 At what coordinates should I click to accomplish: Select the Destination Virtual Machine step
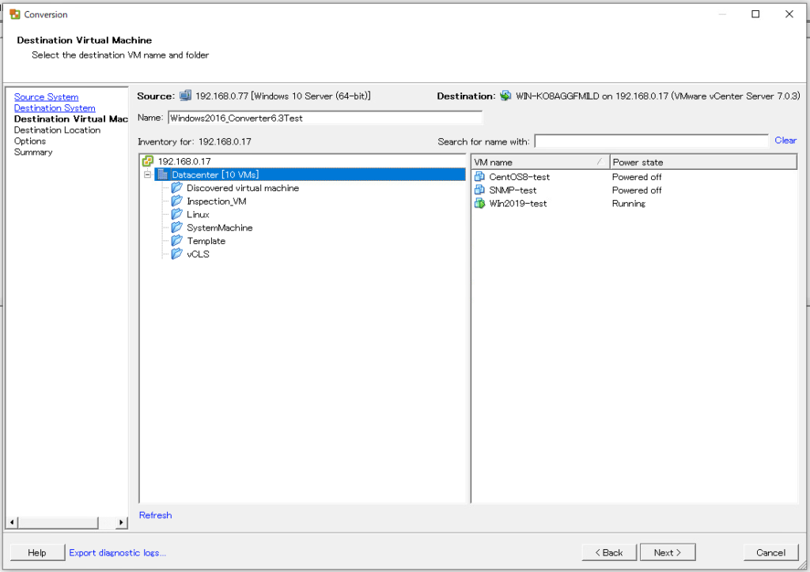click(70, 119)
